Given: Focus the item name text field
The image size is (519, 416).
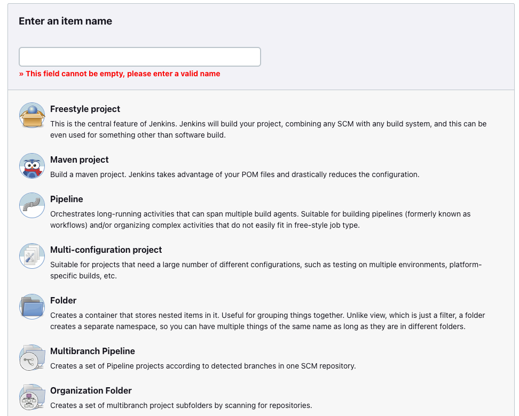Looking at the screenshot, I should pyautogui.click(x=139, y=57).
